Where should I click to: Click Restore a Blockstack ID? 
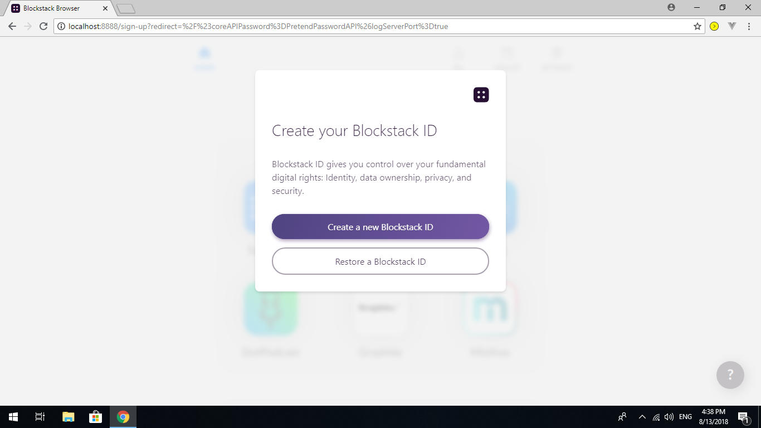click(380, 261)
